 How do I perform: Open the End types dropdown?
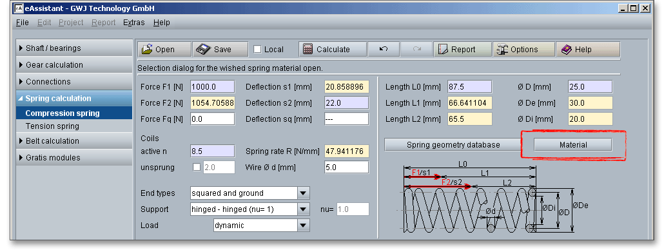pyautogui.click(x=303, y=193)
